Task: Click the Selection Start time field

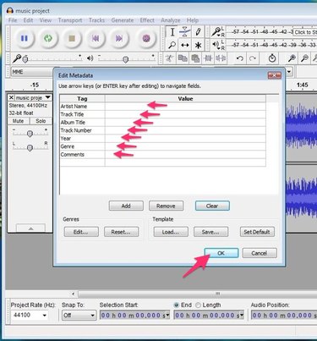Action: point(134,315)
